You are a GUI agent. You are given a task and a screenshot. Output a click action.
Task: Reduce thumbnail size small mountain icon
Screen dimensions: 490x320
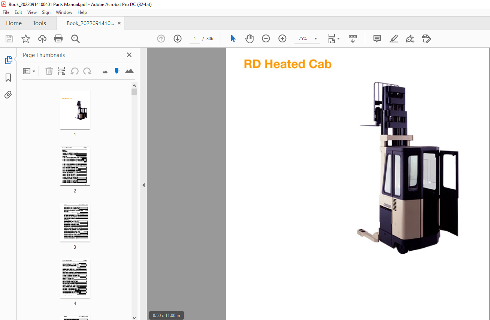(x=105, y=72)
